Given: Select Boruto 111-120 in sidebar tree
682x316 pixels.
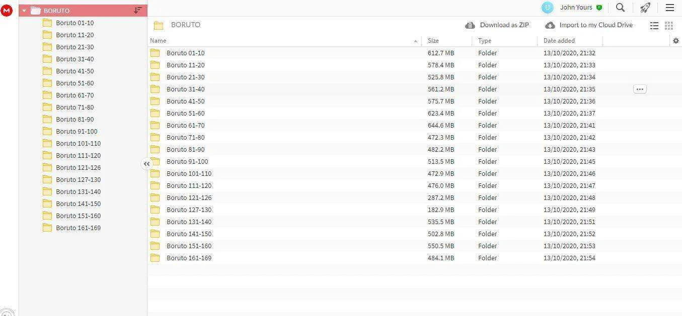Looking at the screenshot, I should click(x=78, y=155).
